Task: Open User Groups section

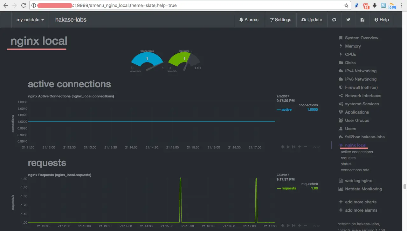Action: click(354, 120)
